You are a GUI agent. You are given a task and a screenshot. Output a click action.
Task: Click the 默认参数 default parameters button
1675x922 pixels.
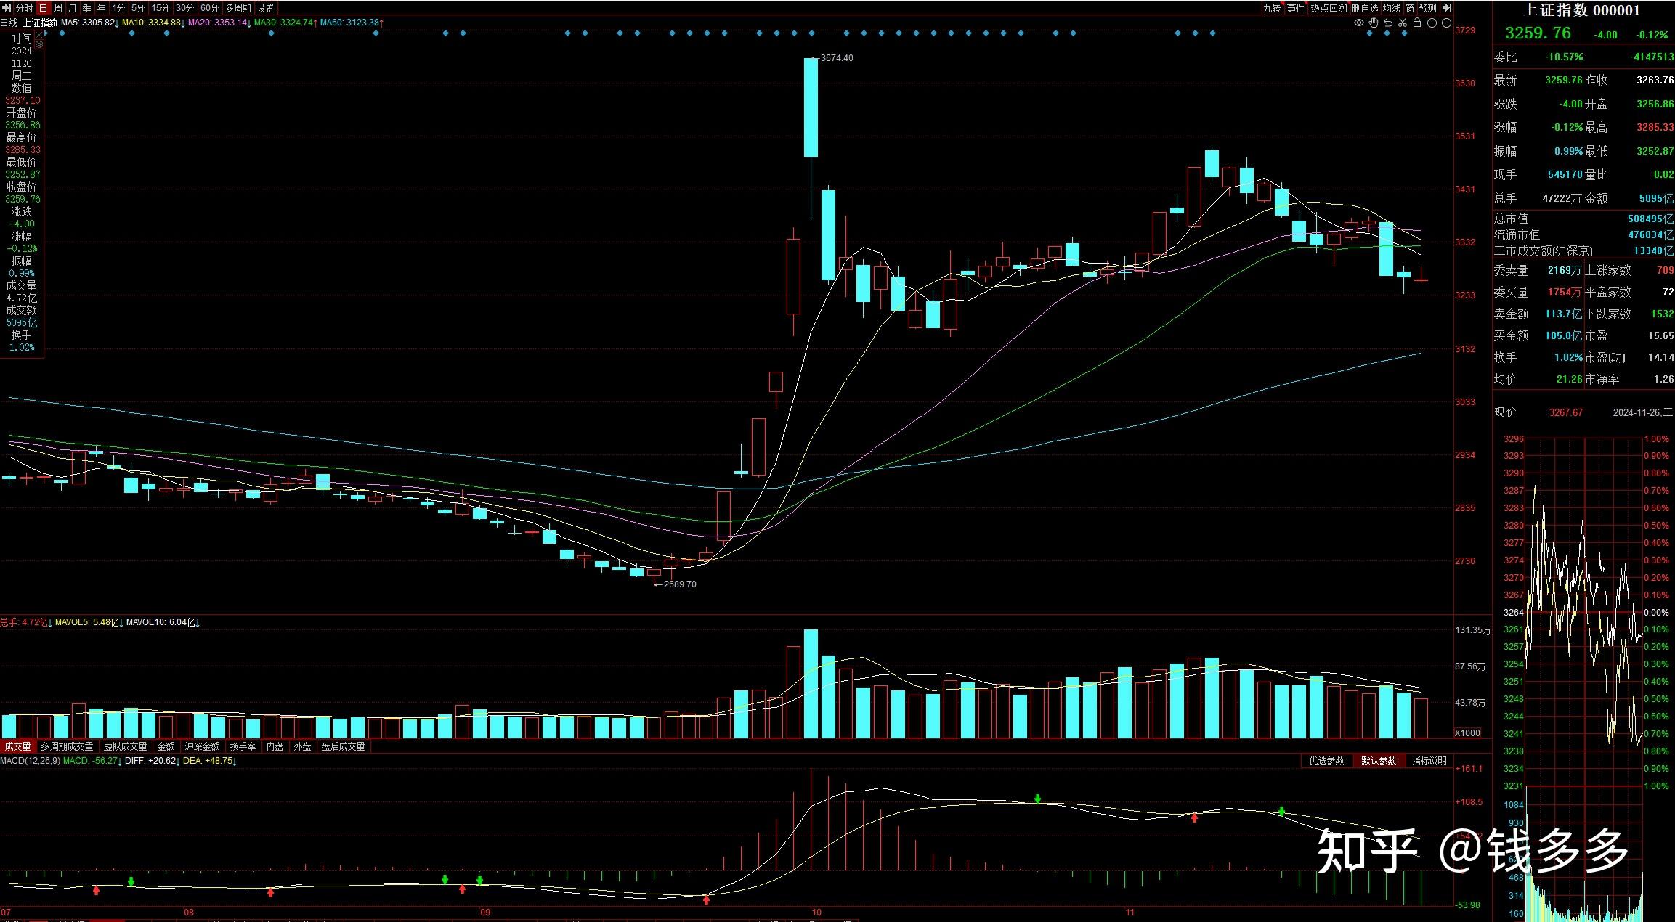click(1378, 761)
